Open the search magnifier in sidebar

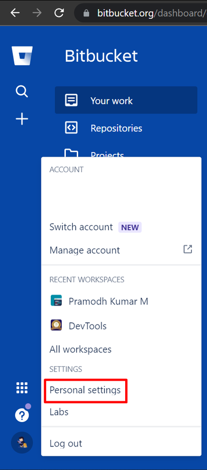point(22,91)
